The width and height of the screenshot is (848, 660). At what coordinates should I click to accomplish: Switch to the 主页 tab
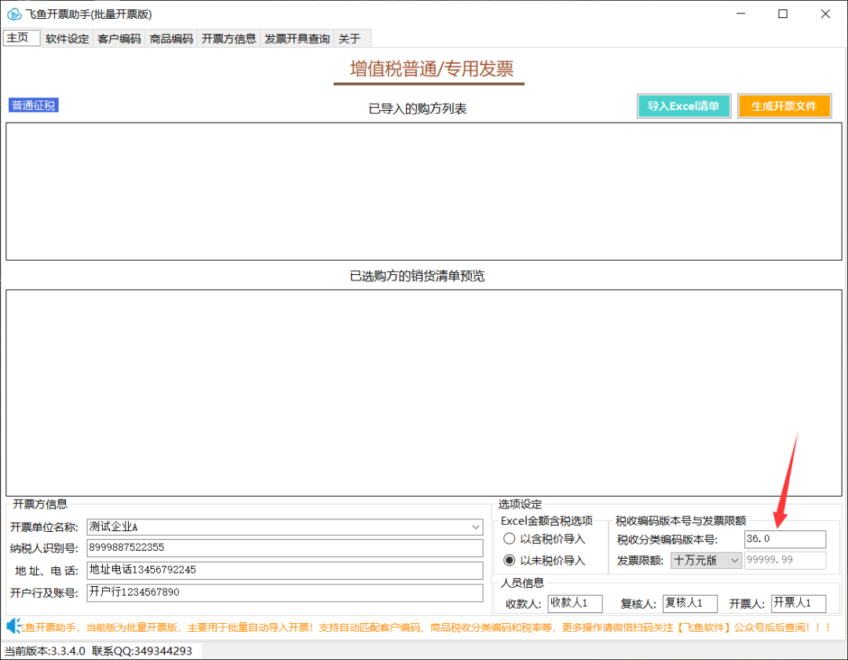pos(20,37)
